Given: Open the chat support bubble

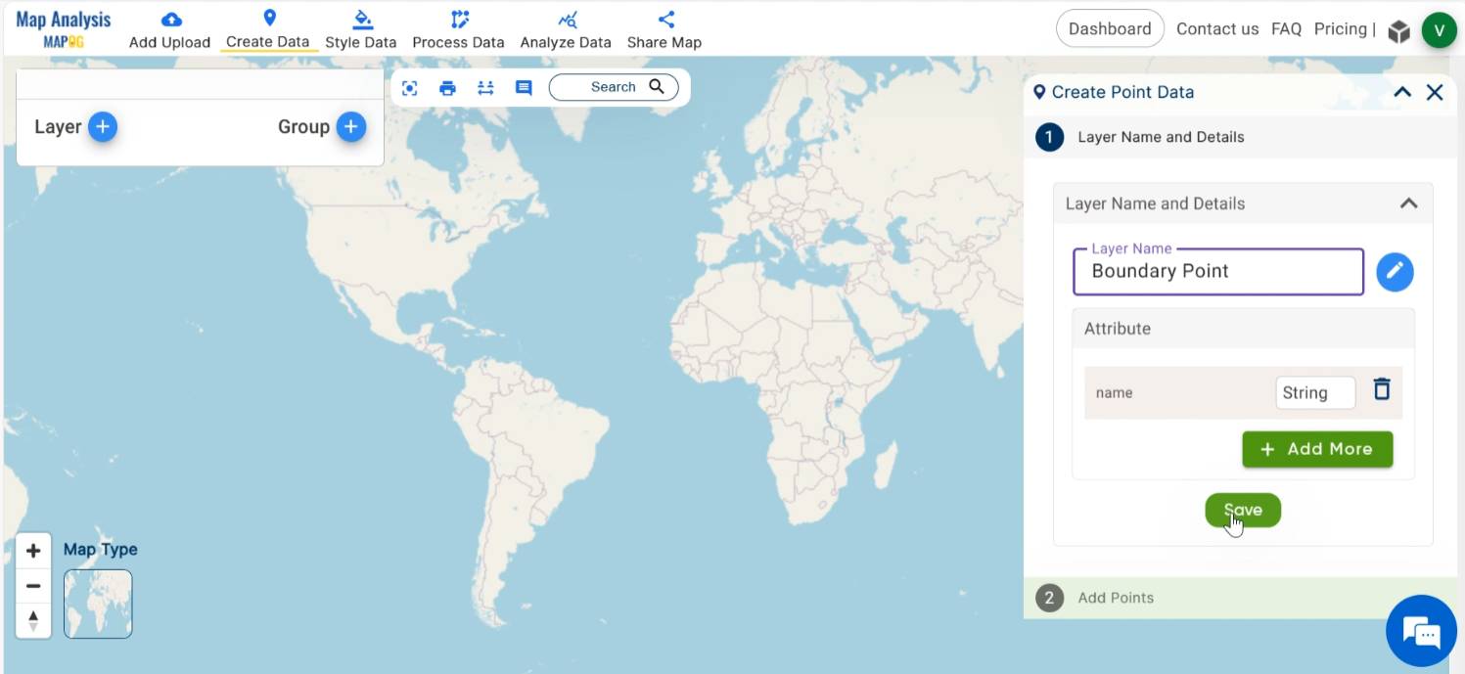Looking at the screenshot, I should coord(1422,631).
